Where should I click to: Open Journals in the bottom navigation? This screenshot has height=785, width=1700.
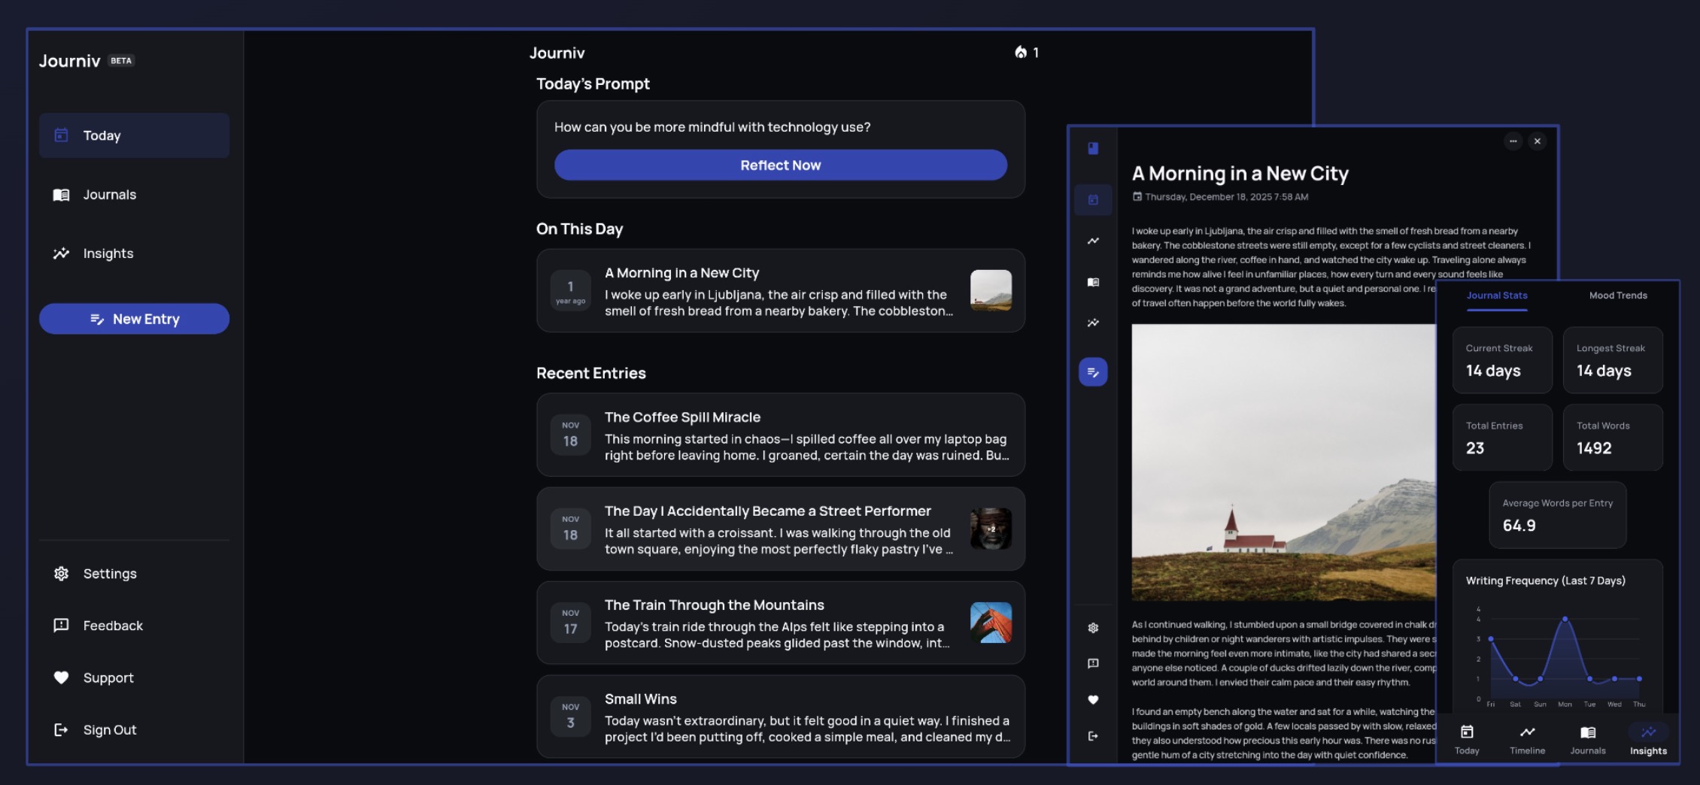(x=1587, y=738)
